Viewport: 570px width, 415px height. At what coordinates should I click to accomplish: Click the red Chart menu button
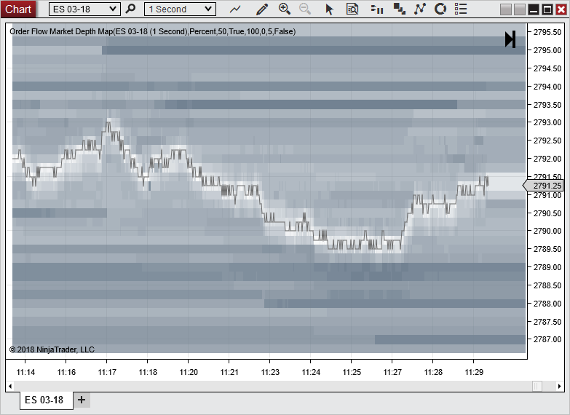[x=18, y=9]
